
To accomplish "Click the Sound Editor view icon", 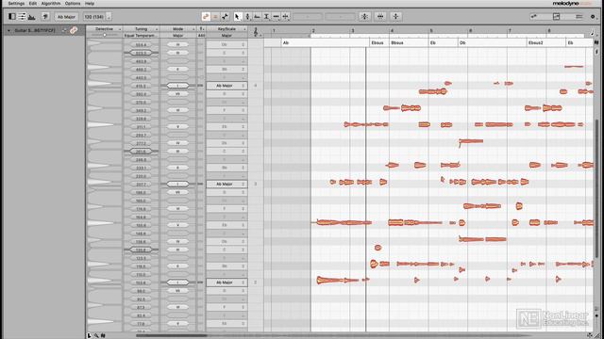I will pyautogui.click(x=579, y=17).
